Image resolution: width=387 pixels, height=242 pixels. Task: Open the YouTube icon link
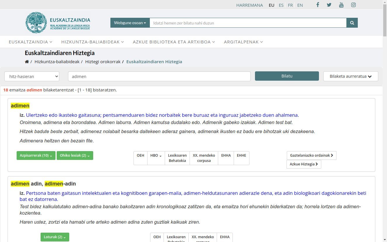[x=341, y=5]
